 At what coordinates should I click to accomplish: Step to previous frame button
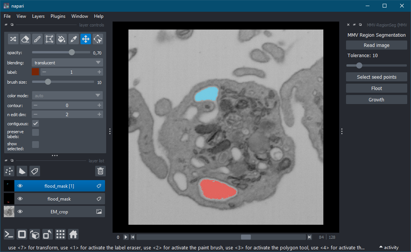133,237
